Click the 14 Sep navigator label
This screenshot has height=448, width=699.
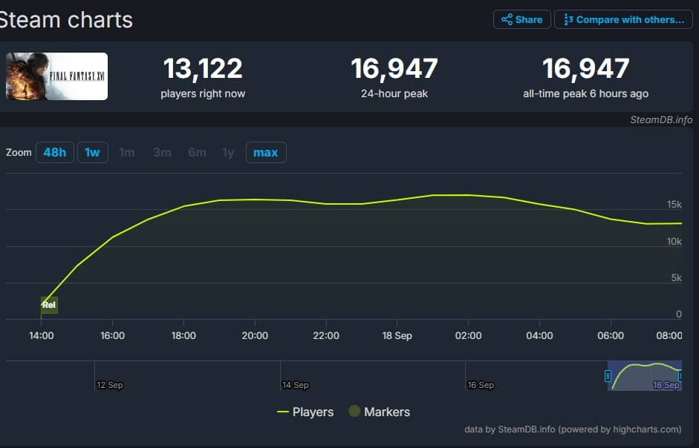point(295,385)
